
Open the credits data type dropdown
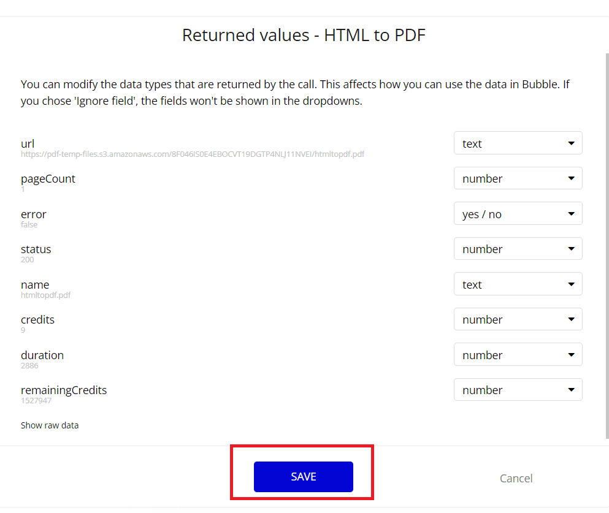pyautogui.click(x=518, y=319)
